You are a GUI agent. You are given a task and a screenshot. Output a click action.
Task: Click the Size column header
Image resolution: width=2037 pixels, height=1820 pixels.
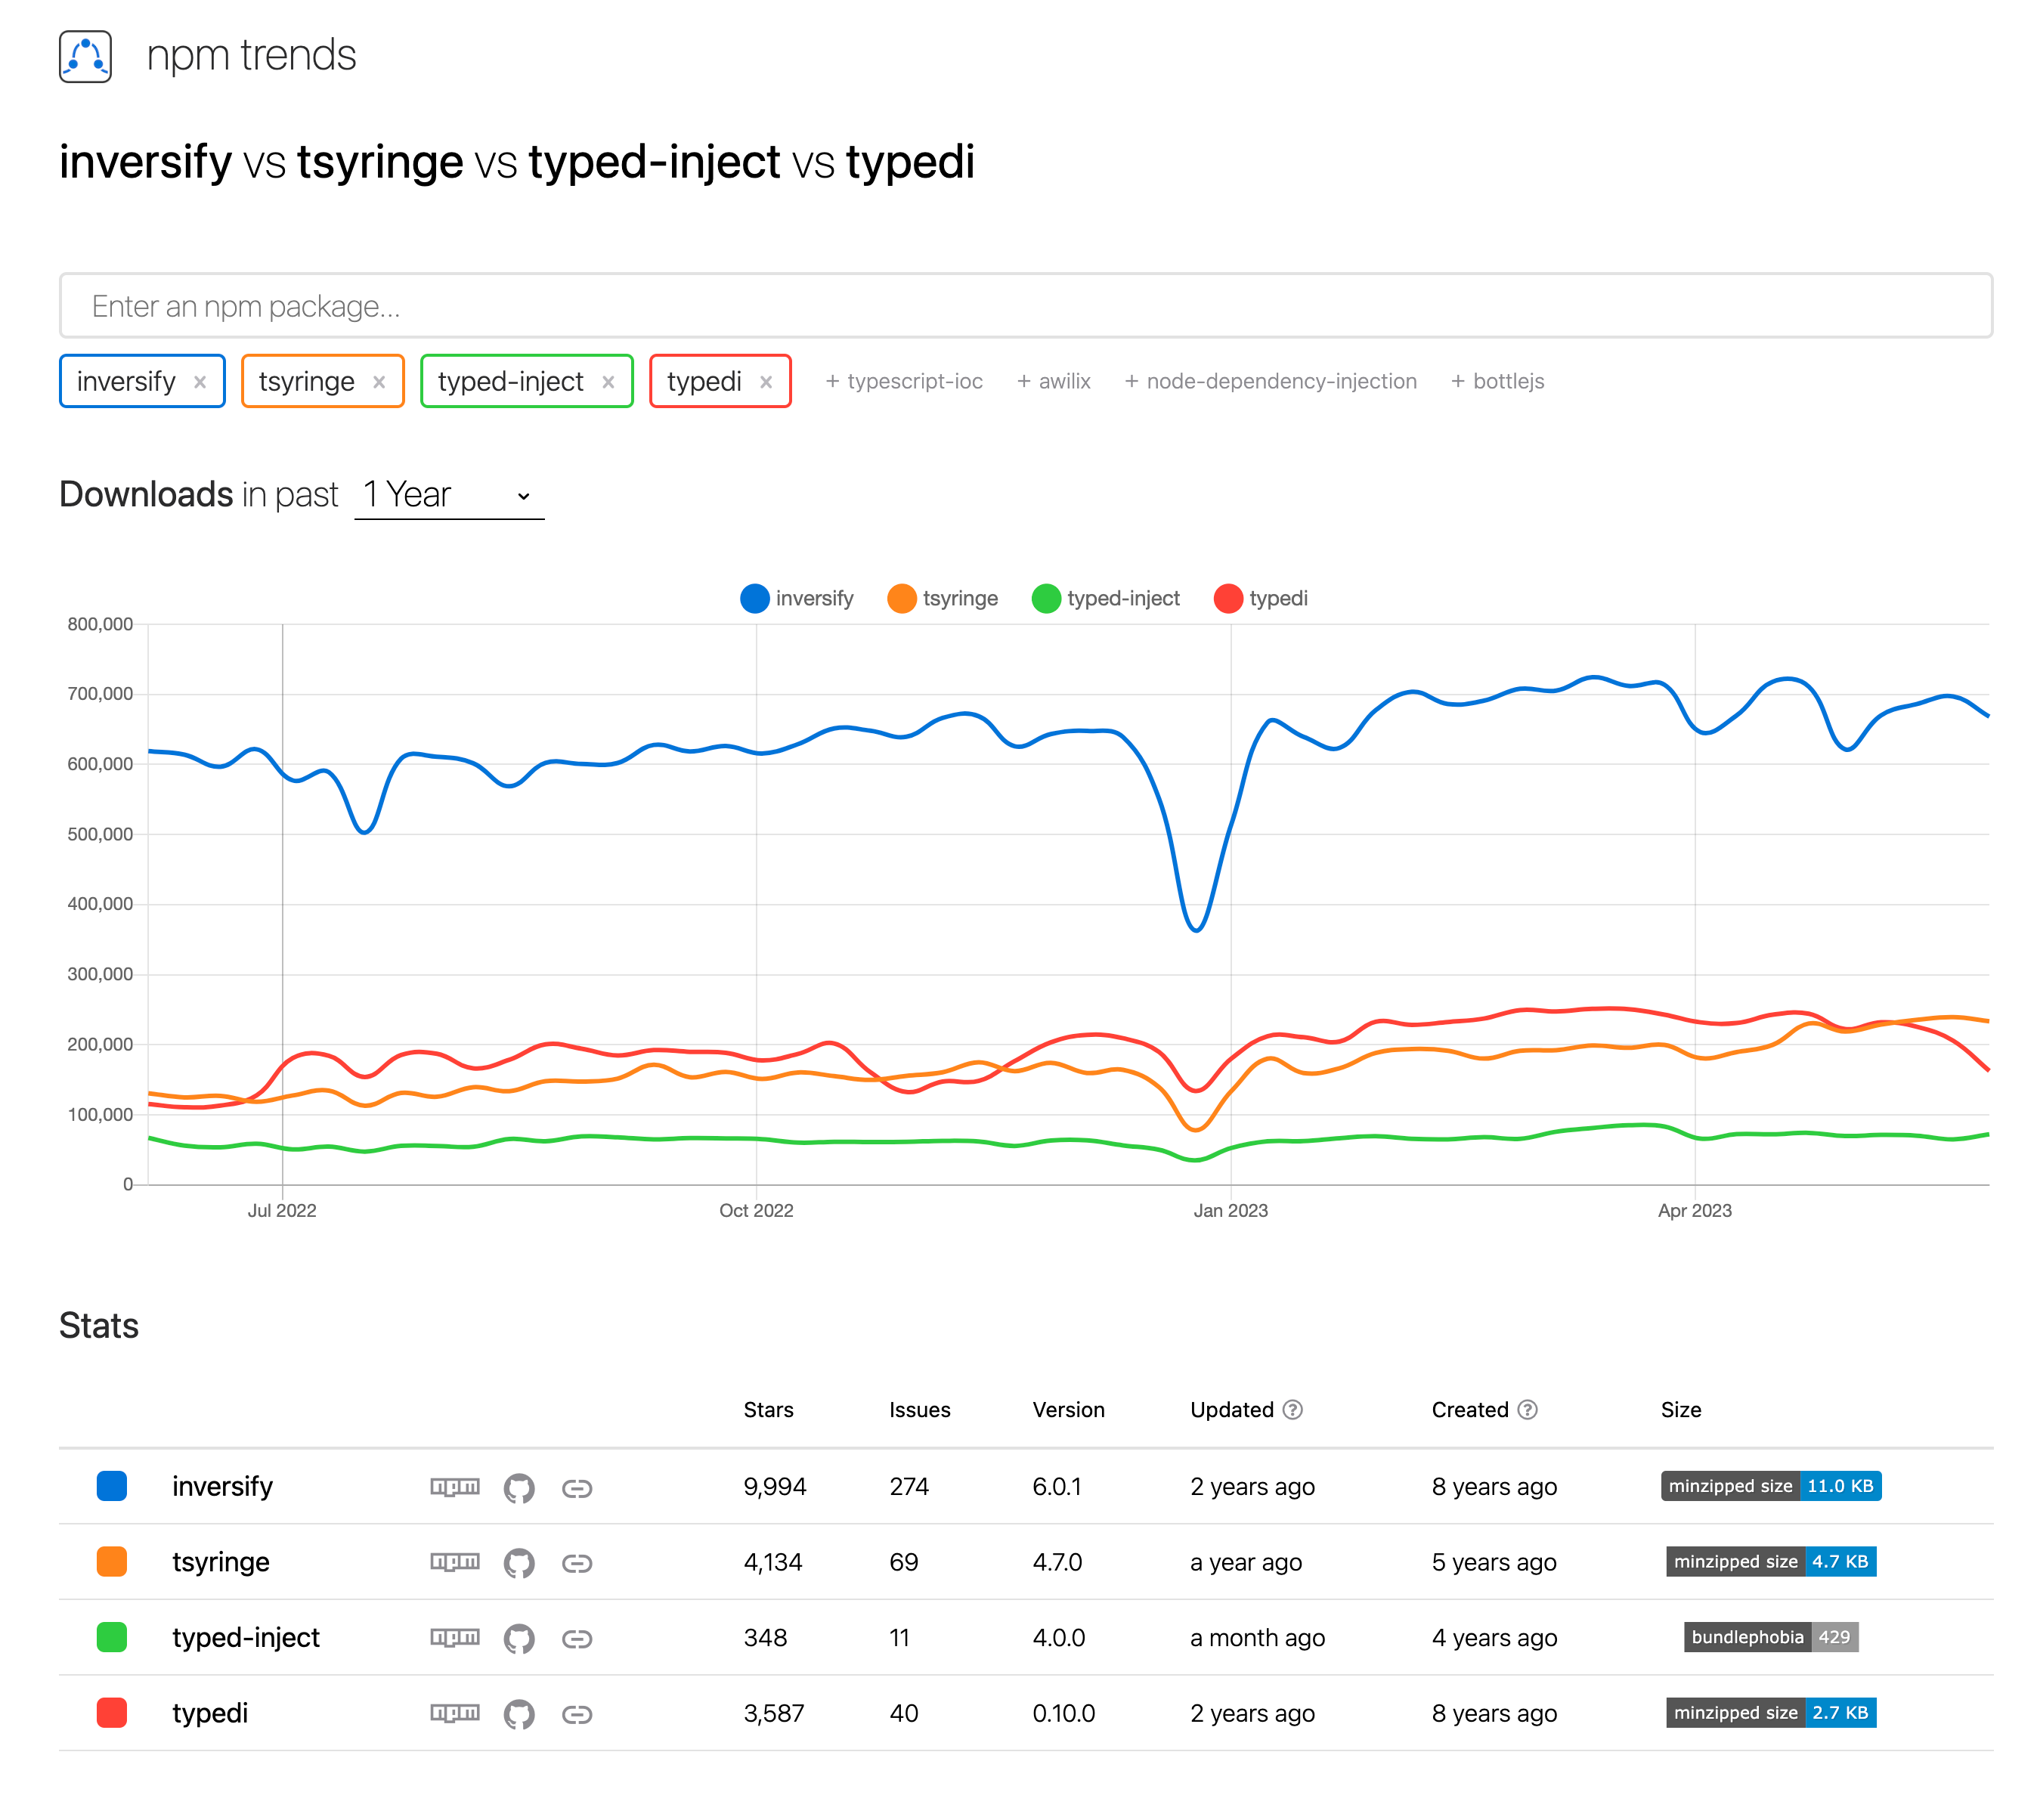click(1681, 1410)
